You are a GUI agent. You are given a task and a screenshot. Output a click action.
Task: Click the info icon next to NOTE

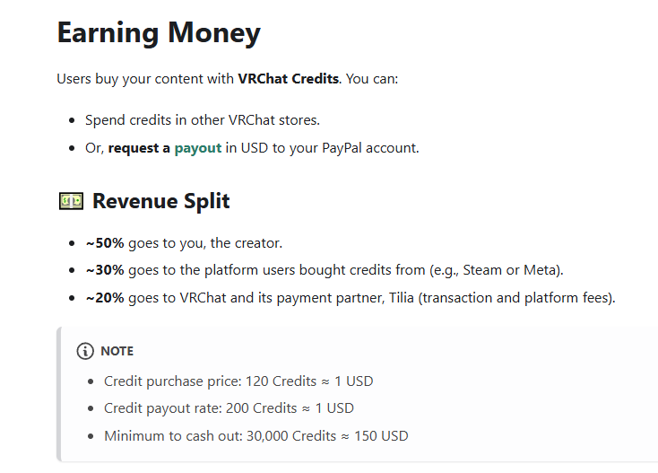(x=85, y=351)
